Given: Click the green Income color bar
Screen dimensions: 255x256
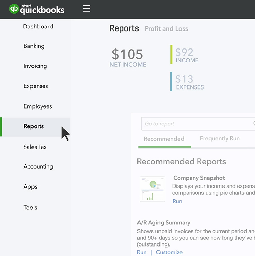Looking at the screenshot, I should coord(171,55).
